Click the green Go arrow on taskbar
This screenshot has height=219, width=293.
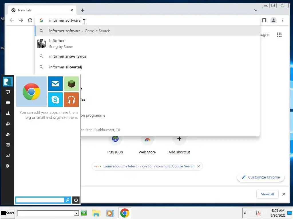coord(84,213)
